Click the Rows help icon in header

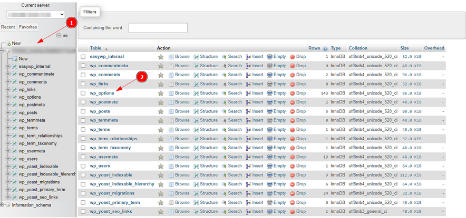click(325, 48)
